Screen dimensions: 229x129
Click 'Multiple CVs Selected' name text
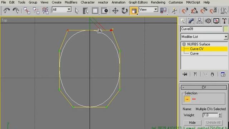(211, 109)
